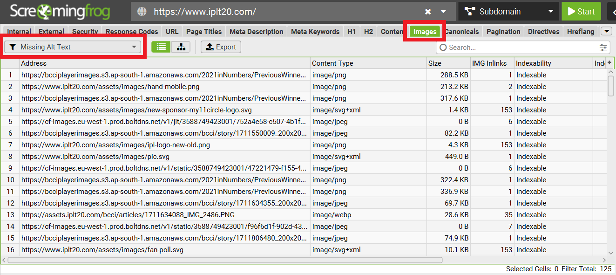Select the URL tab
This screenshot has height=275, width=616.
172,32
